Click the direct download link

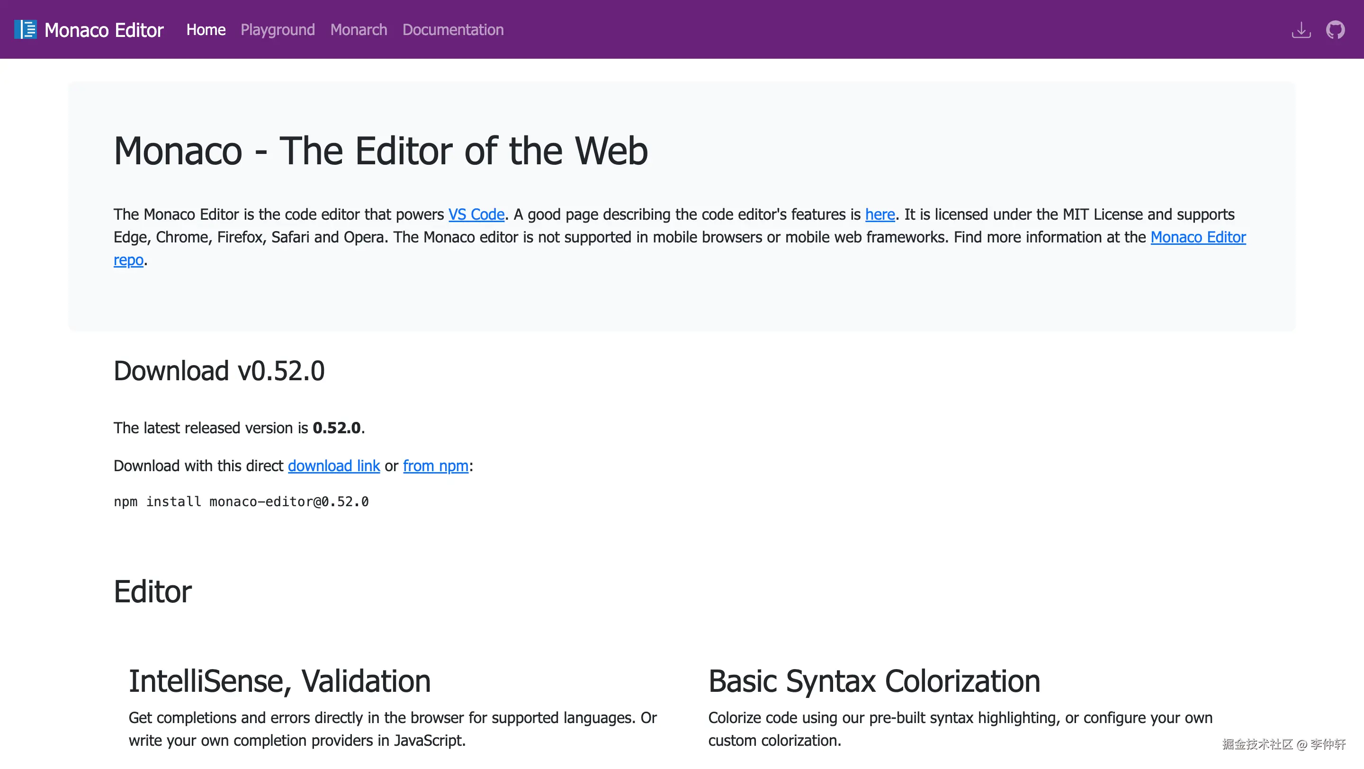click(333, 466)
